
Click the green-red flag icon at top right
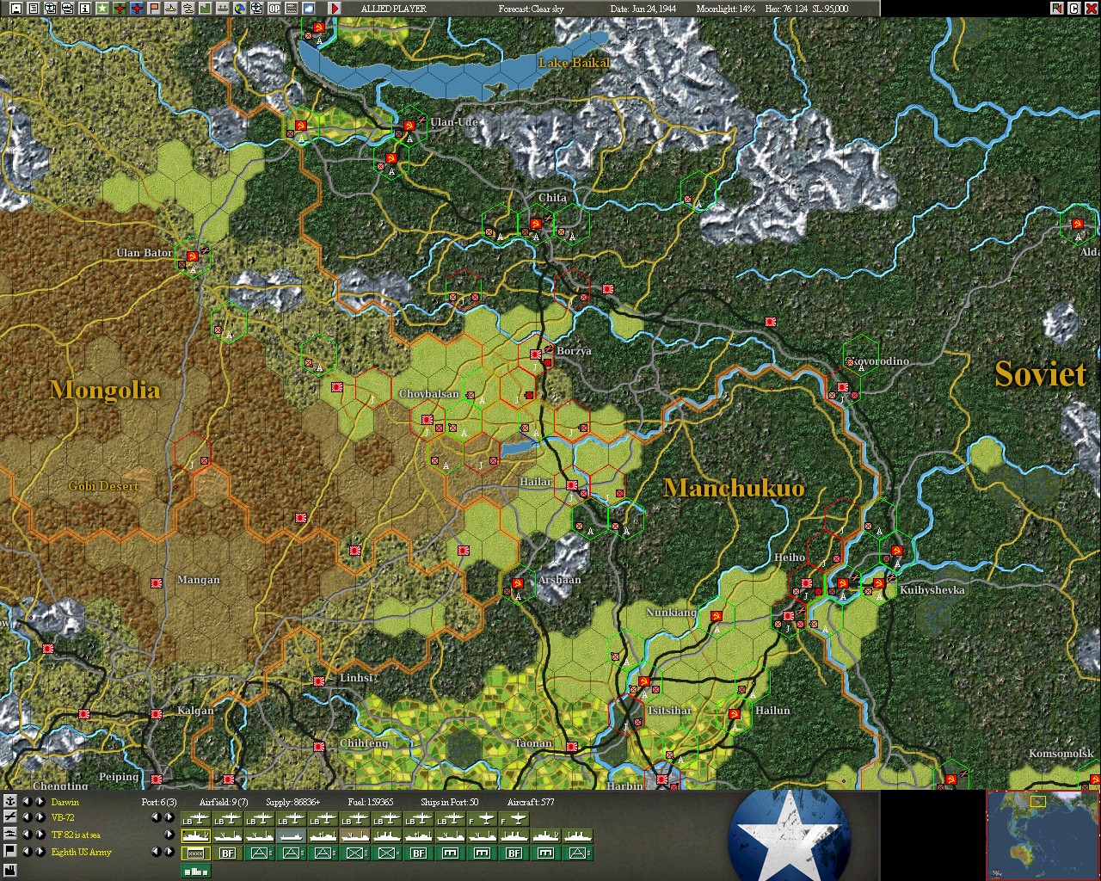click(1057, 9)
